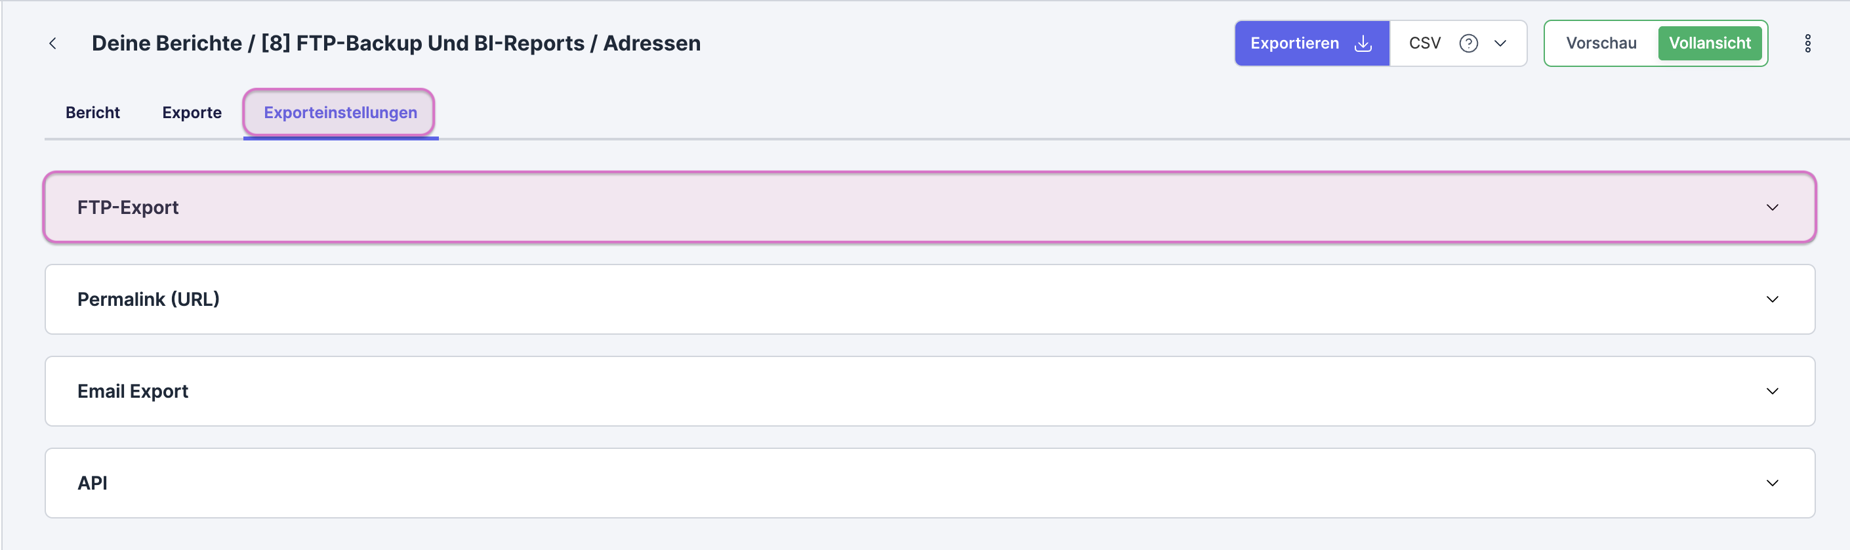Switch to the Bericht tab
Image resolution: width=1850 pixels, height=550 pixels.
[92, 112]
